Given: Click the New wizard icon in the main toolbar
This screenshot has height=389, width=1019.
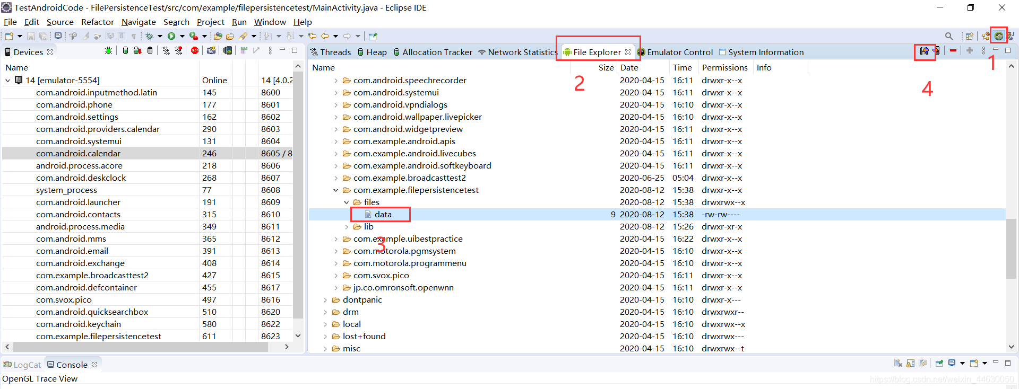Looking at the screenshot, I should point(9,36).
